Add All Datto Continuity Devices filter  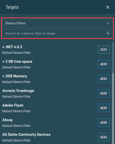(103, 137)
